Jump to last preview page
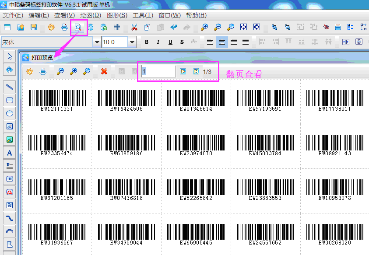369x255 pixels. pyautogui.click(x=196, y=71)
